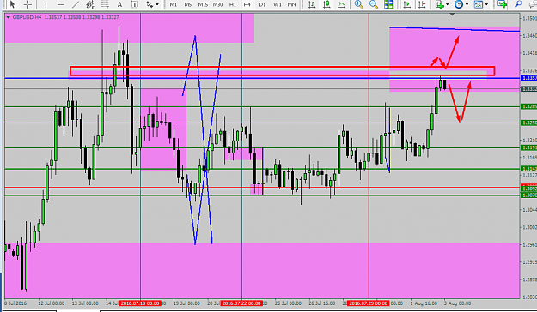Switch timeframe to M15
The image size is (537, 312).
[x=203, y=4]
